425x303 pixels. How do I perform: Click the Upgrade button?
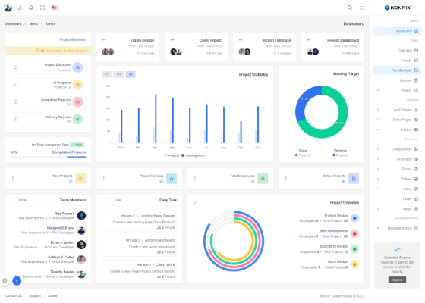[397, 280]
